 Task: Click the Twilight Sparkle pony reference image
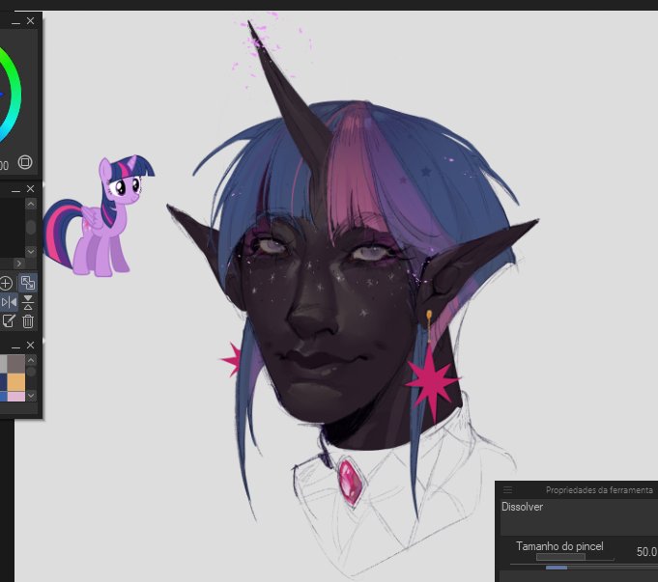pos(99,216)
